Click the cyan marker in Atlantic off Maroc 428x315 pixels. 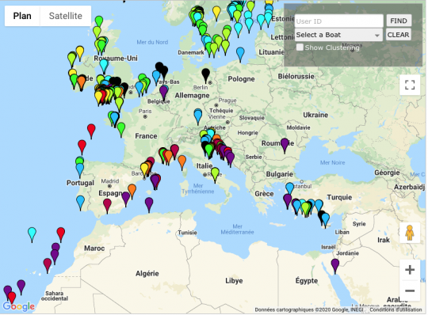[32, 234]
